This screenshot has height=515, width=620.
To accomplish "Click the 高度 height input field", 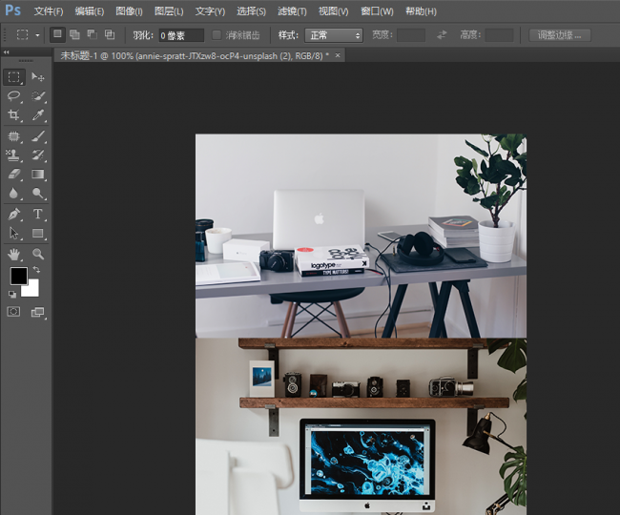I will pos(499,35).
